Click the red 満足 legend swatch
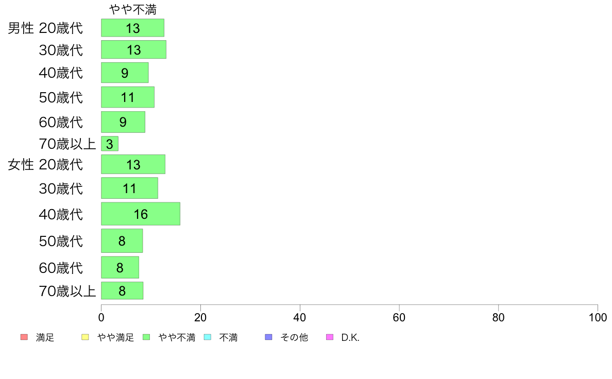The image size is (612, 379). (24, 337)
